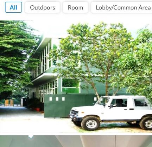Screen dimensions: 152x147
Task: Click the ground floor green glass window
Action: [x=71, y=86]
